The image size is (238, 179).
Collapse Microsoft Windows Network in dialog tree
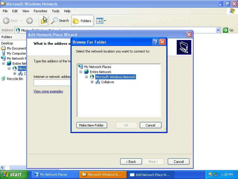coord(86,77)
